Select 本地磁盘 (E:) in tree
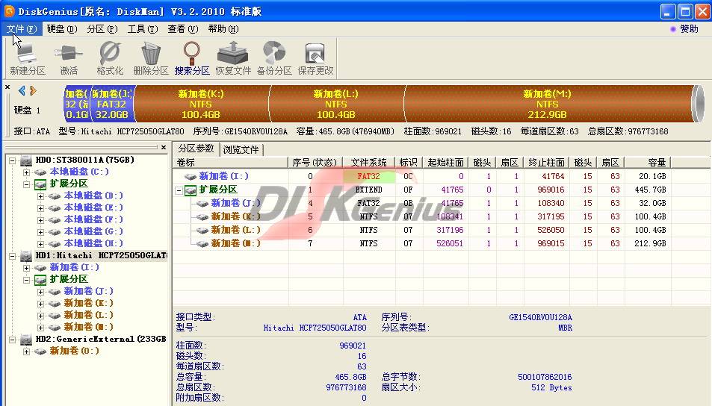The image size is (712, 406). click(x=93, y=207)
